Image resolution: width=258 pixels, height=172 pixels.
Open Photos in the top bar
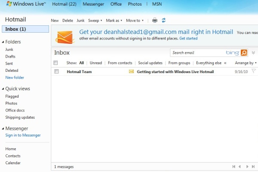(135, 4)
